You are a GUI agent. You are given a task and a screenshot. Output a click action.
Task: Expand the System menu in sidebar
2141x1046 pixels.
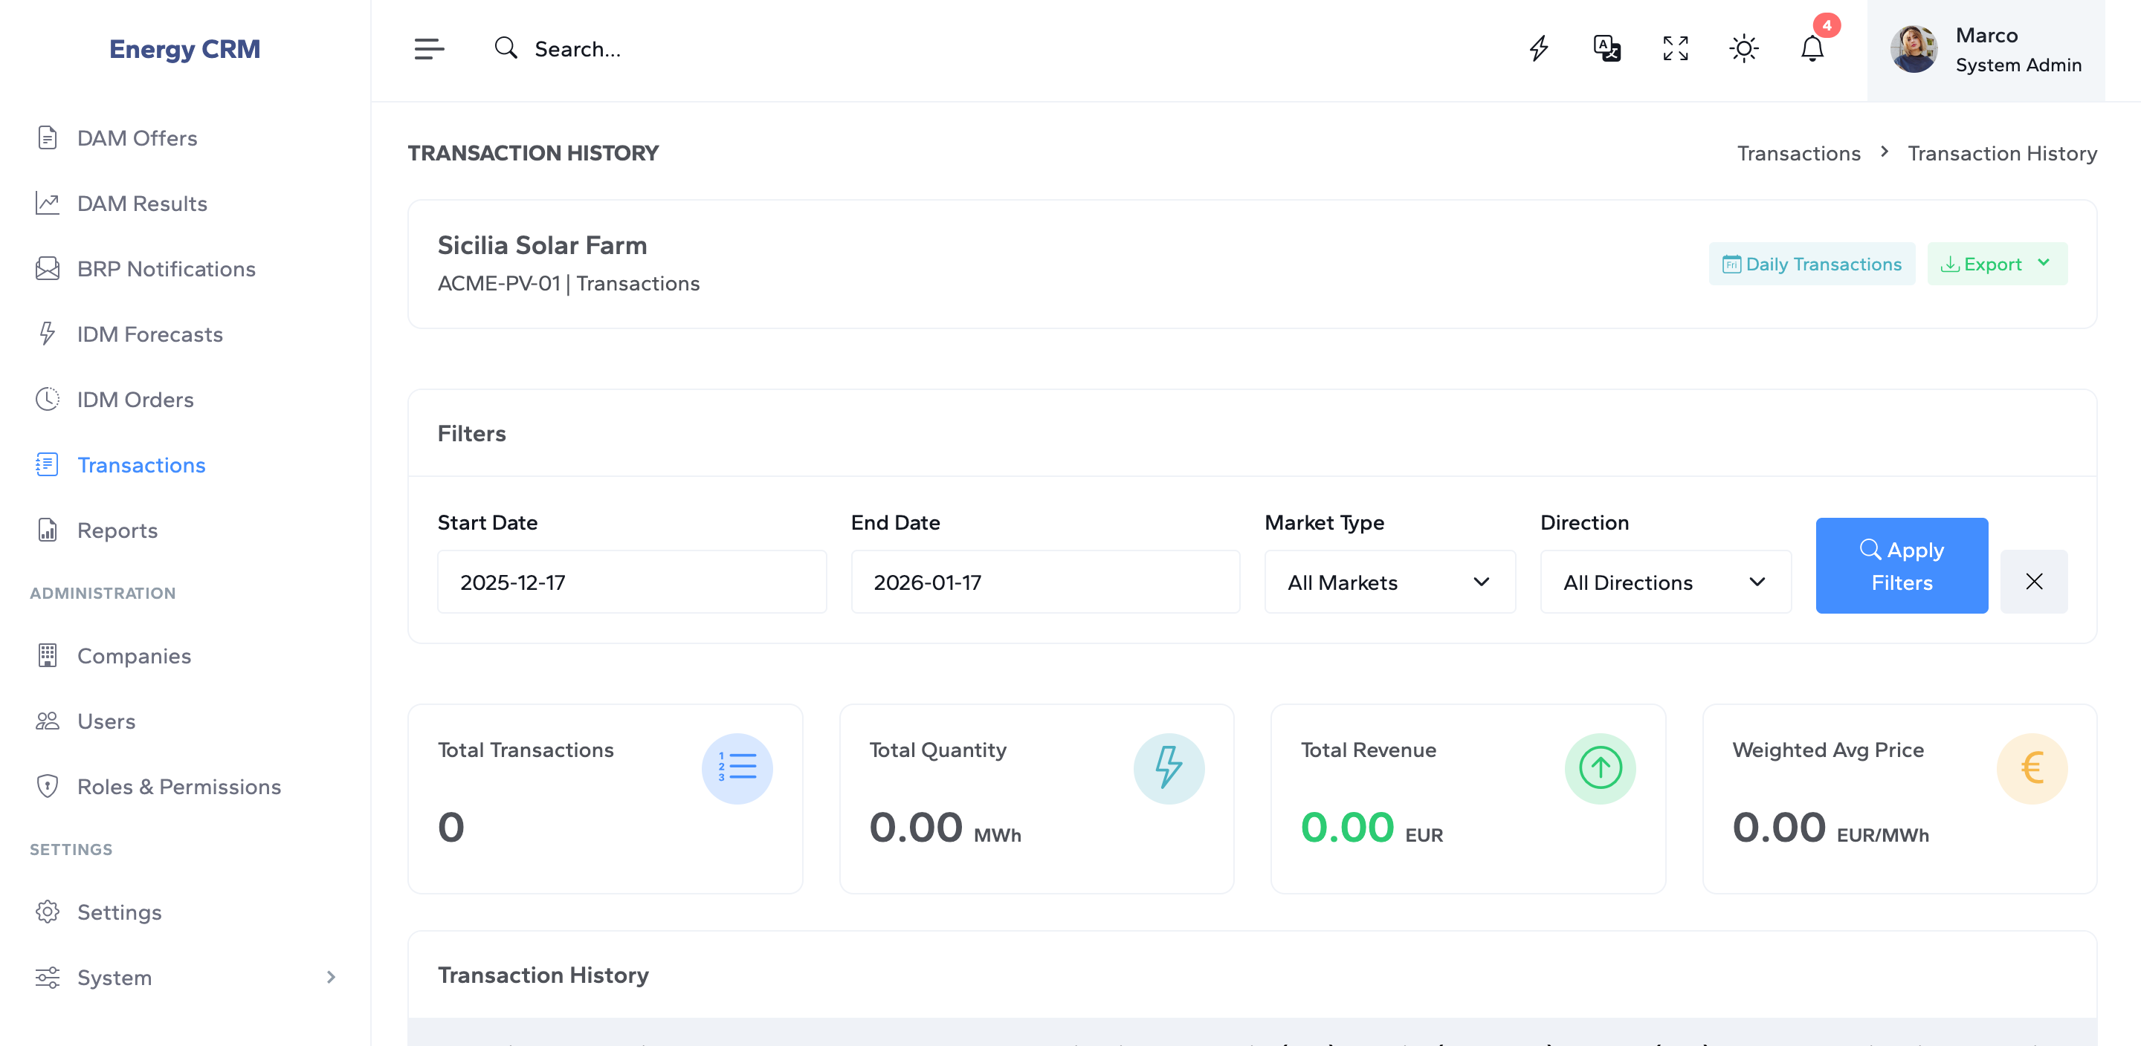point(184,977)
